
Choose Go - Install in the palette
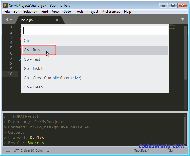(95, 68)
